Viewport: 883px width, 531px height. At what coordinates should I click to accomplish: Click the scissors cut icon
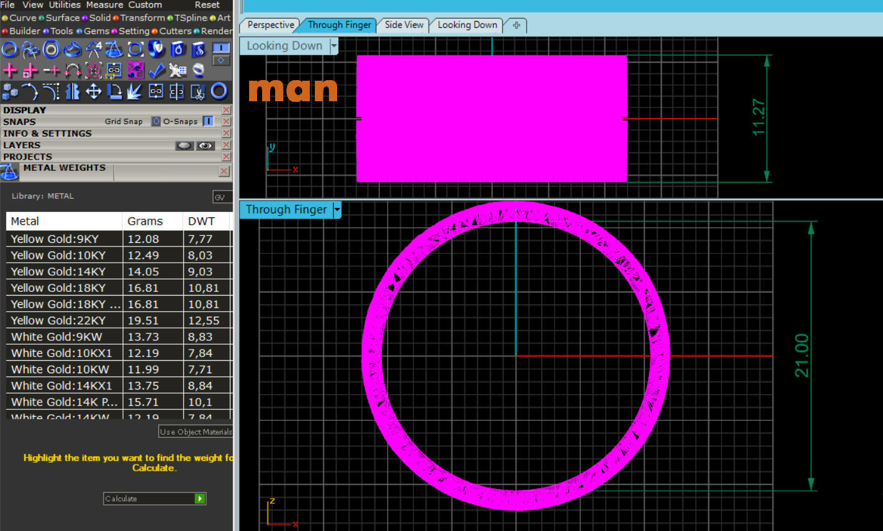(198, 92)
